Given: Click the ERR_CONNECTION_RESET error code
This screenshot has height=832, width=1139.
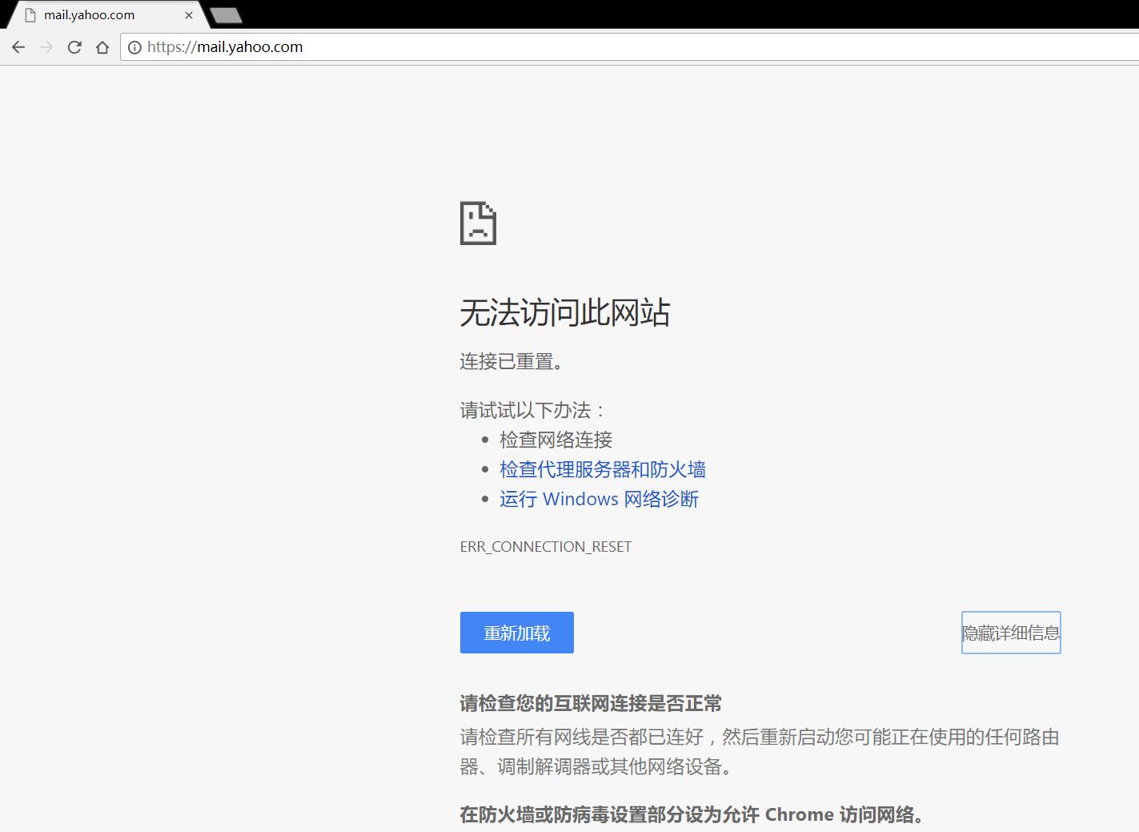Looking at the screenshot, I should click(x=545, y=546).
